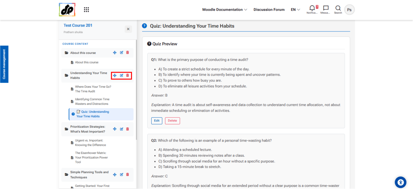Edit the Simple Planning Tools section

click(122, 175)
